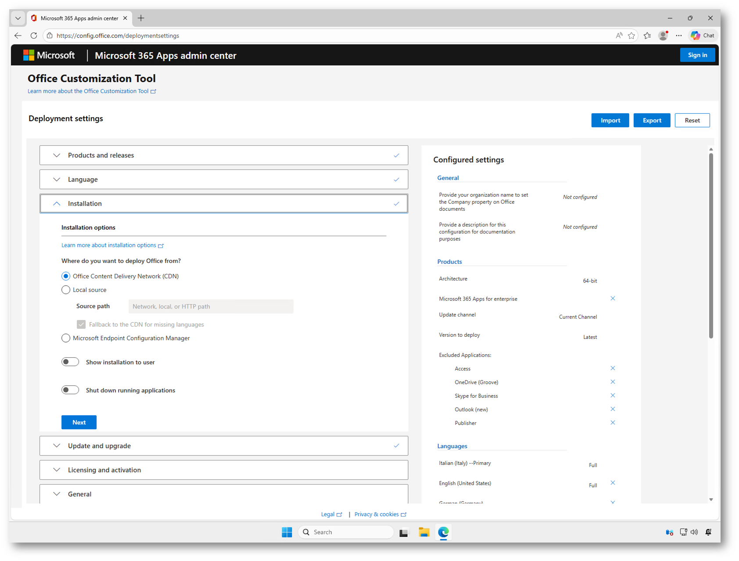739x561 pixels.
Task: Select Local source radio option
Action: 66,290
